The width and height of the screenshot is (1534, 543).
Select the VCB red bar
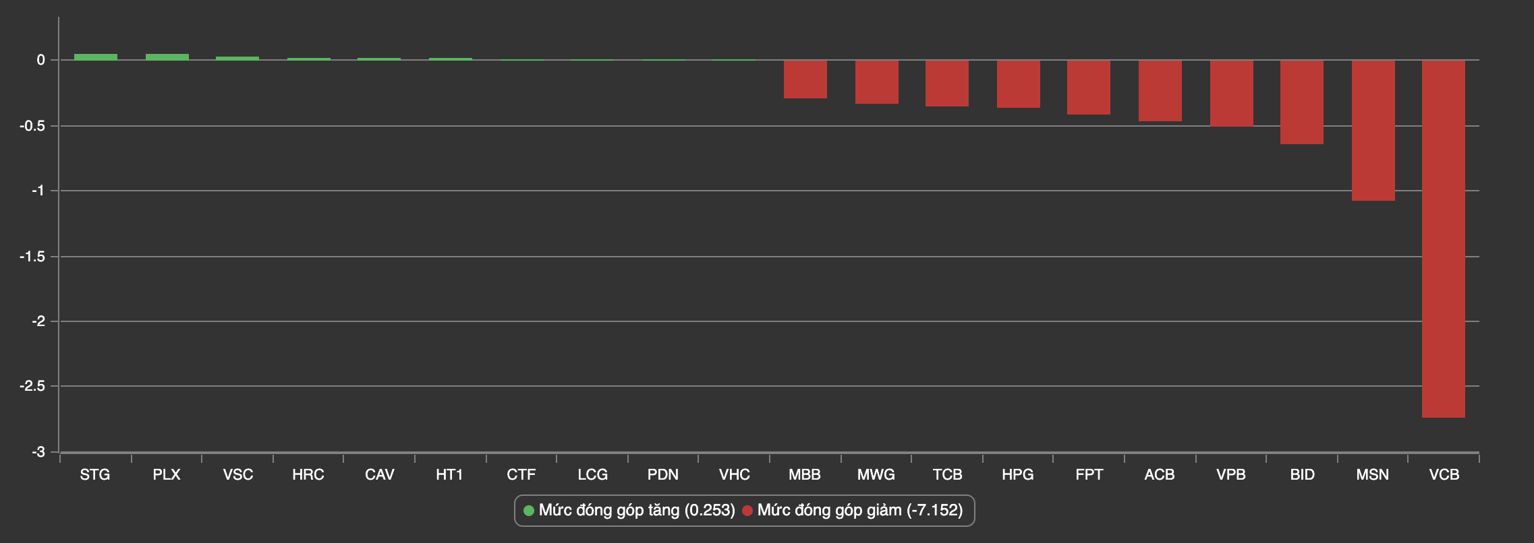coord(1443,238)
